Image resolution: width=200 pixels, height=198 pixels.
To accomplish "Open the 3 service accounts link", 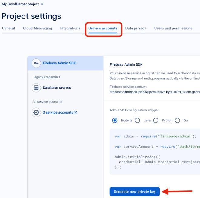I will (58, 113).
